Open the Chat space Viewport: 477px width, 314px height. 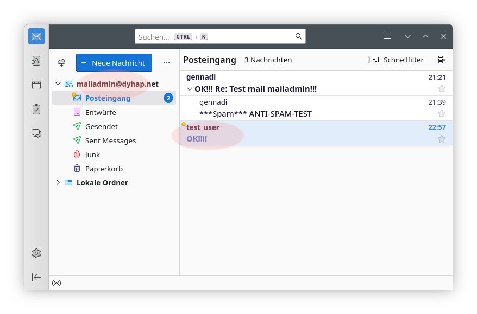point(36,133)
